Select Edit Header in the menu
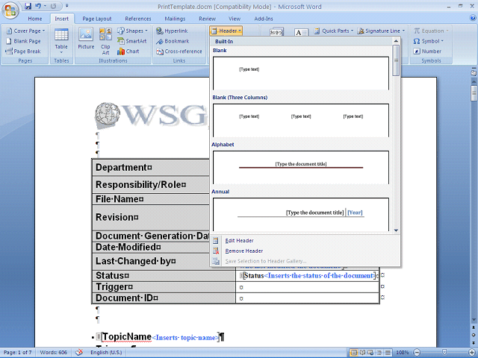Image resolution: width=478 pixels, height=358 pixels. point(239,240)
